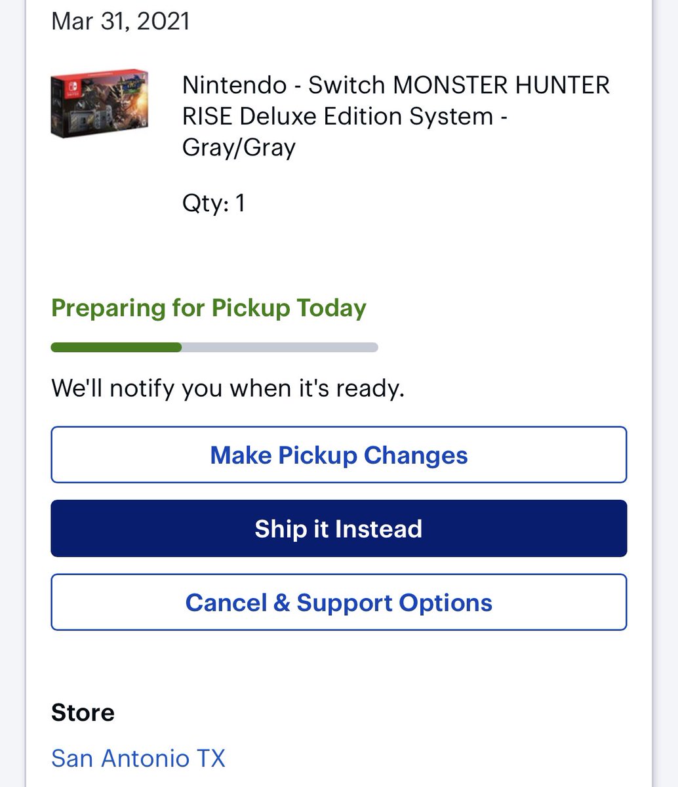Open the San Antonio TX store link
This screenshot has width=678, height=787.
point(138,758)
